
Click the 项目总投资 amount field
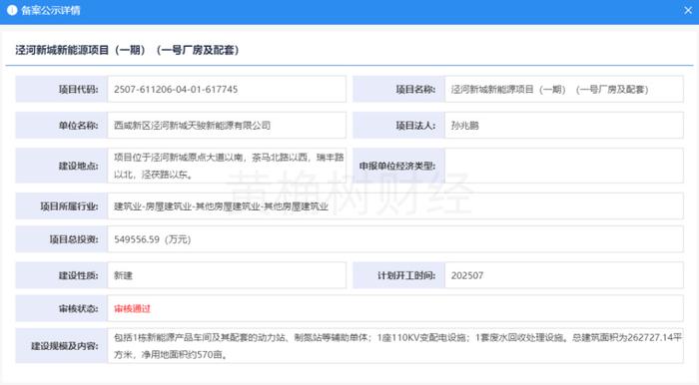[395, 239]
